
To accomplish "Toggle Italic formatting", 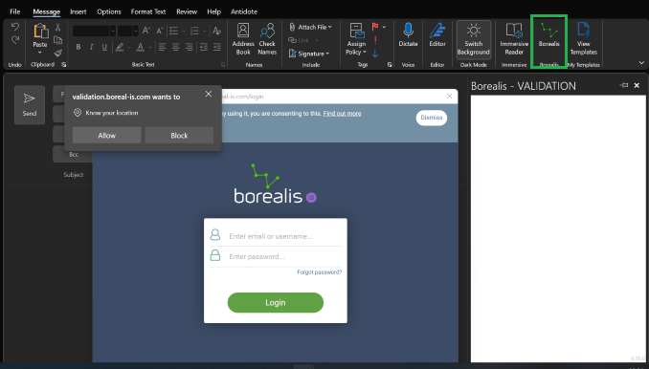I will coord(92,47).
